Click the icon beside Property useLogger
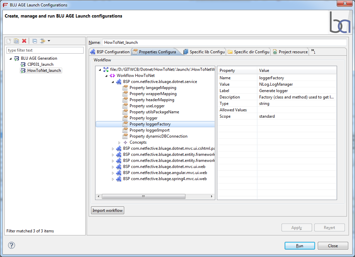Screen dimensions: 355x257 tap(125, 106)
